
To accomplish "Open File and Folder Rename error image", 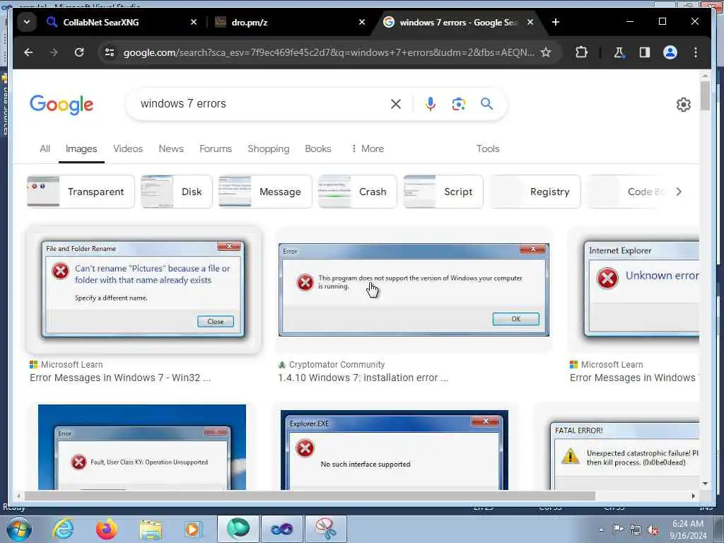I will pyautogui.click(x=143, y=289).
